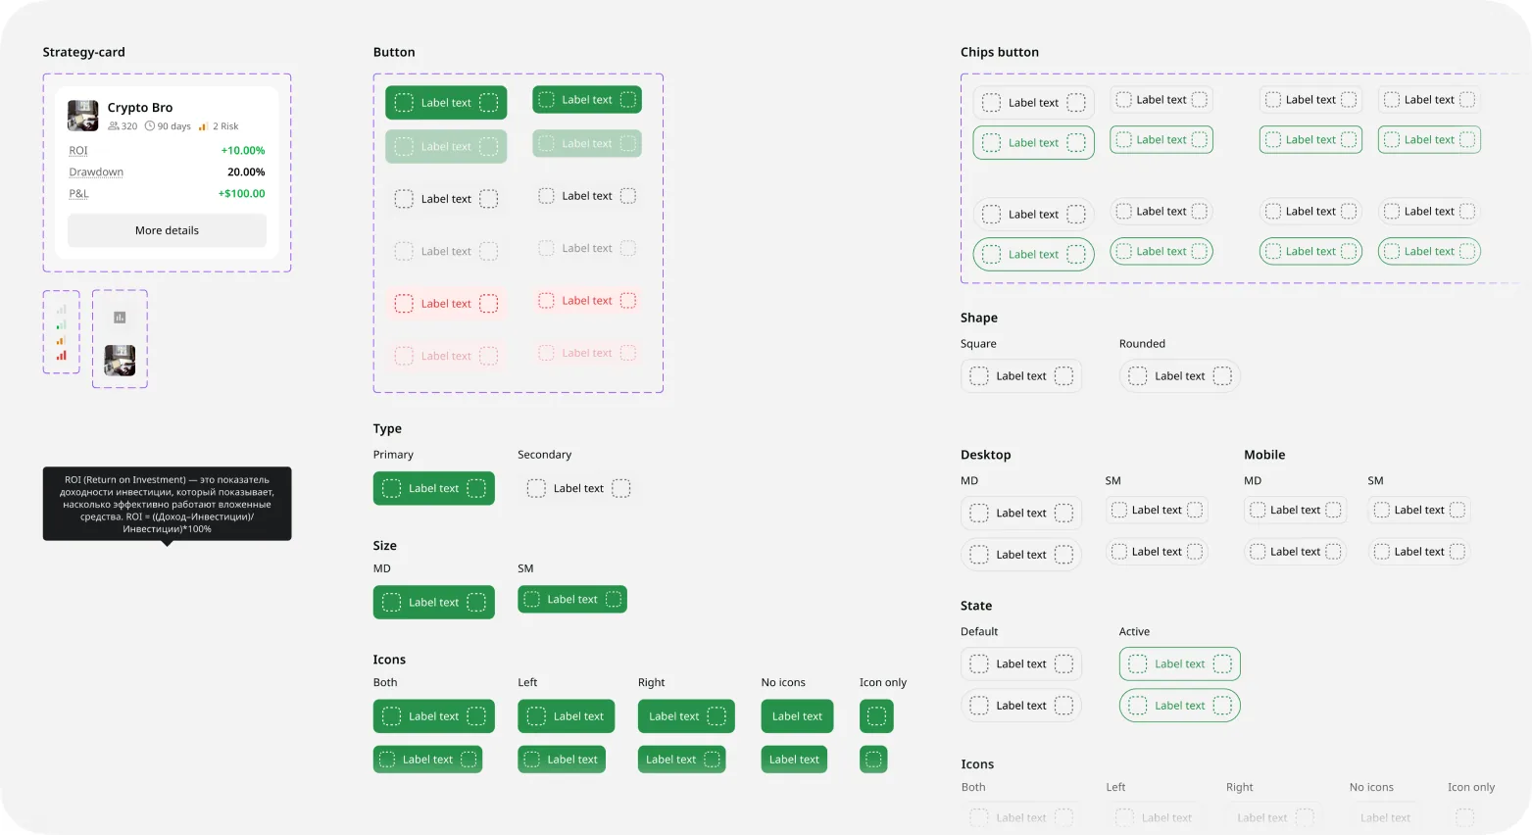Screen dimensions: 1532x835
Task: Click the smaller green Icon only button
Action: pyautogui.click(x=873, y=760)
